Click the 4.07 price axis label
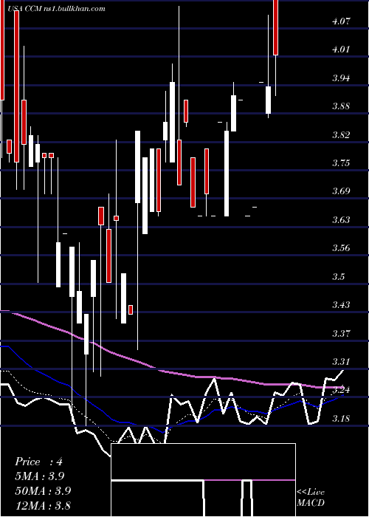369x517 pixels. pos(341,21)
